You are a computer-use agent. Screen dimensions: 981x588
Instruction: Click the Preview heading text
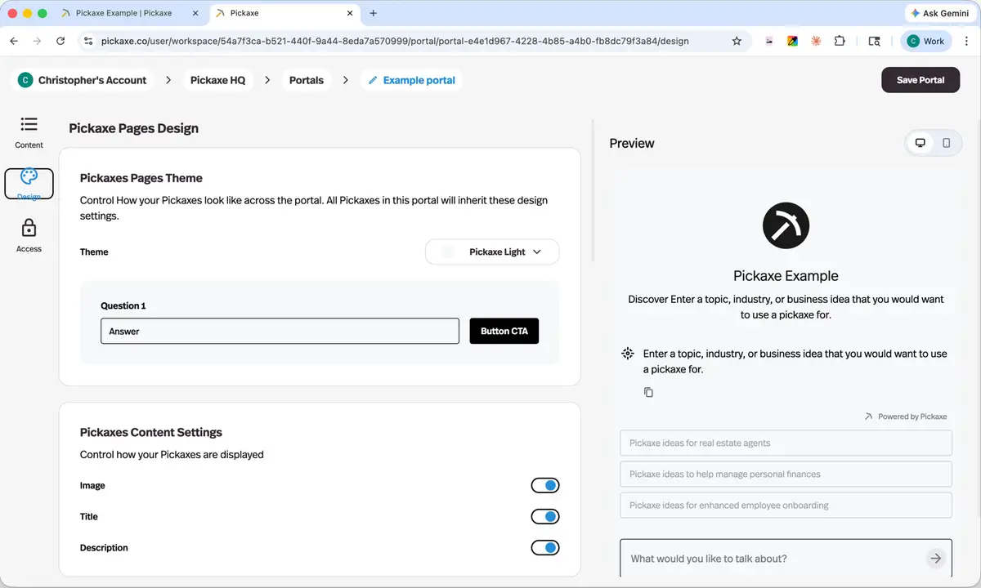coord(632,143)
